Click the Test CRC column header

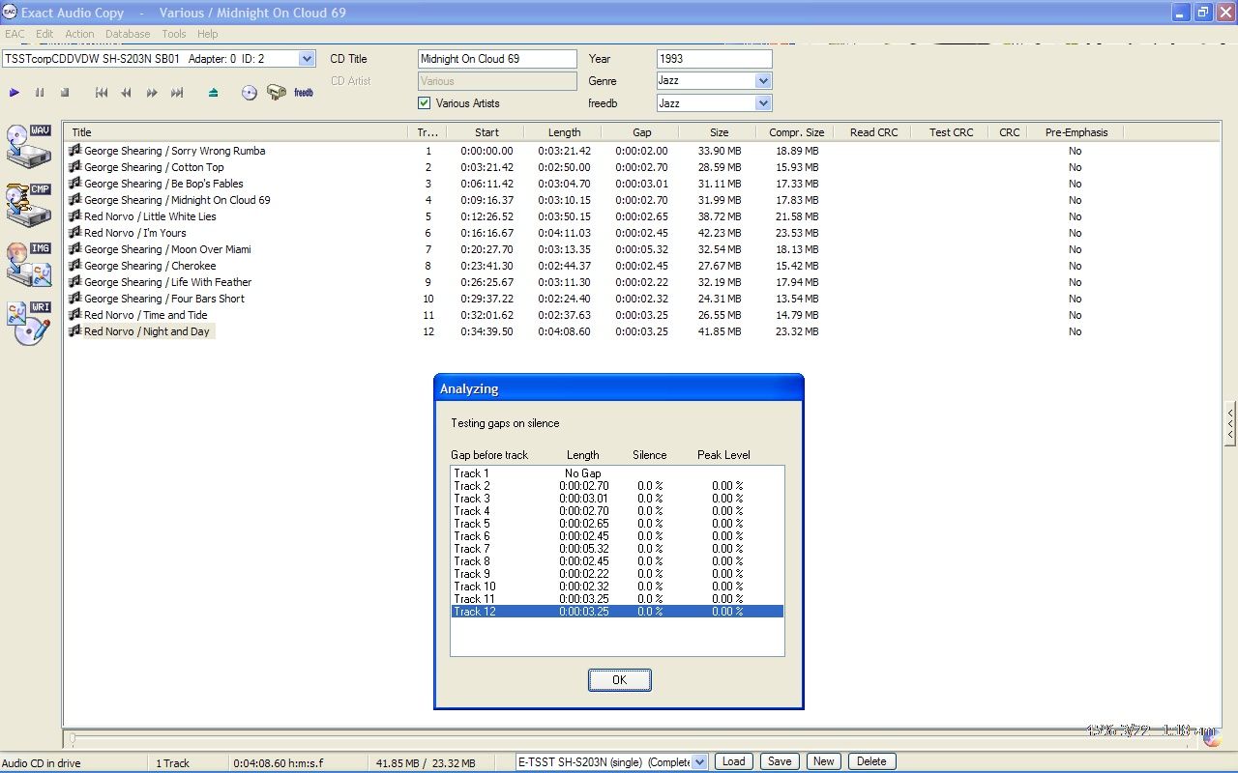[x=951, y=132]
